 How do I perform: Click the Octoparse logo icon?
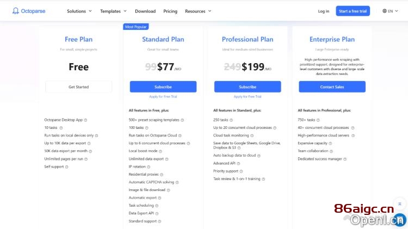pyautogui.click(x=16, y=11)
